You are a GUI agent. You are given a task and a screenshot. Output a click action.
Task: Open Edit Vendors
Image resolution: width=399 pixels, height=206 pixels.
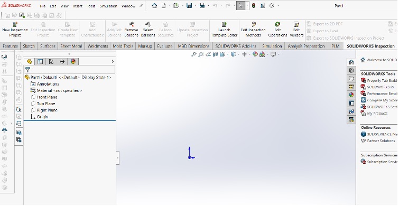point(296,30)
